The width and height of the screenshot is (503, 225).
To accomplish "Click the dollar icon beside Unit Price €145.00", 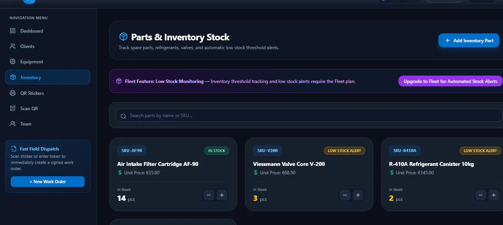I will click(x=392, y=173).
